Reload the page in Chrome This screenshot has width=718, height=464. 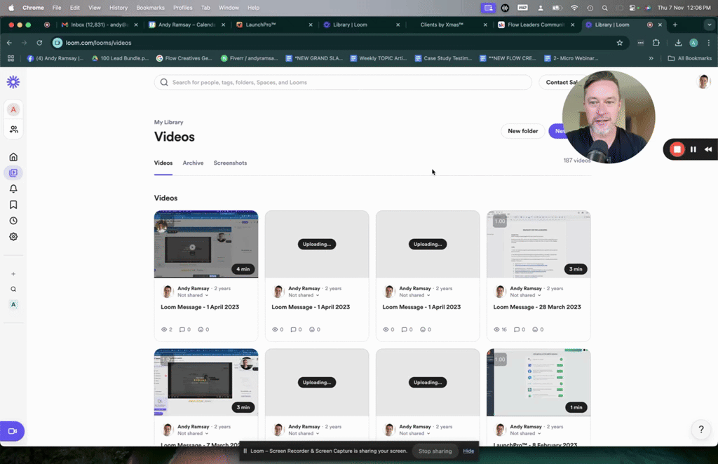(39, 43)
